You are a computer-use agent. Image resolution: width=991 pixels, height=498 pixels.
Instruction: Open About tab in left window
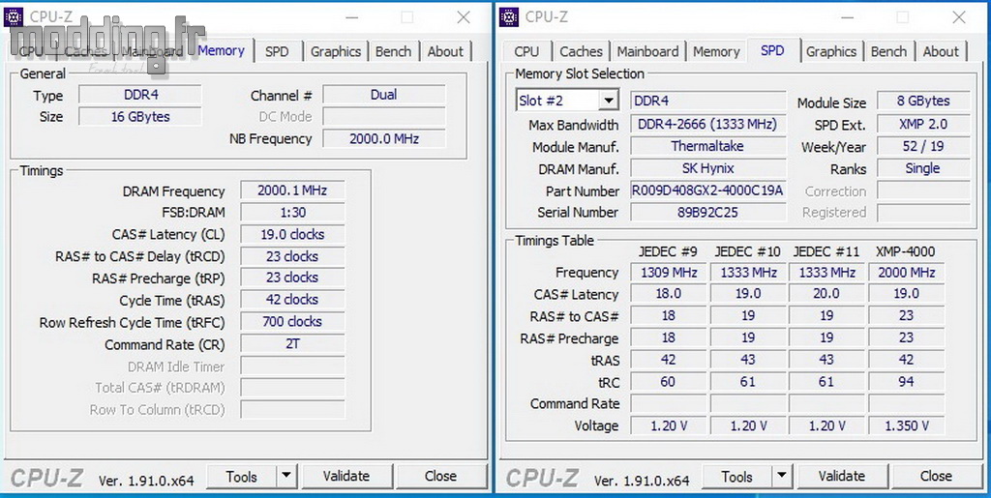445,52
